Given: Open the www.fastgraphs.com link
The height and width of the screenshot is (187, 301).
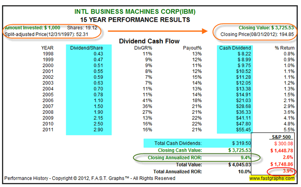Looking at the screenshot, I should pyautogui.click(x=272, y=179).
